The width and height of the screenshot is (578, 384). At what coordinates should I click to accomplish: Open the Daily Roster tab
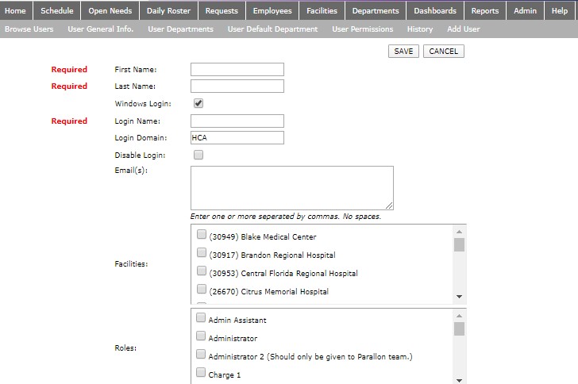pyautogui.click(x=168, y=10)
